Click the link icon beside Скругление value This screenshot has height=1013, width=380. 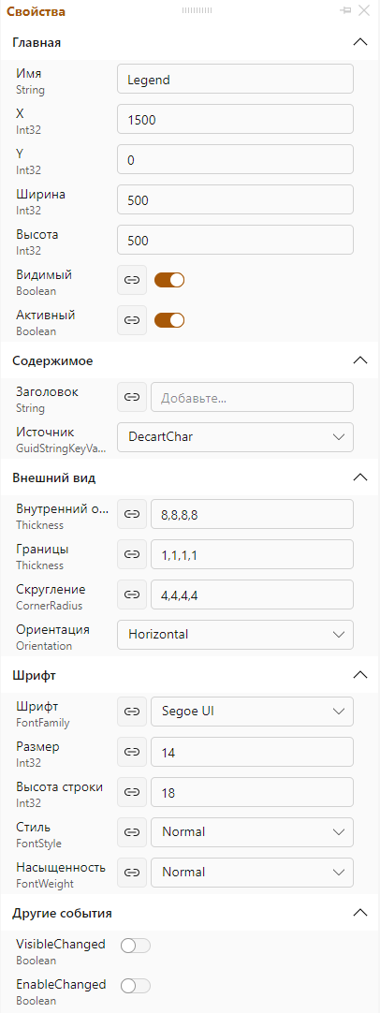tap(132, 595)
